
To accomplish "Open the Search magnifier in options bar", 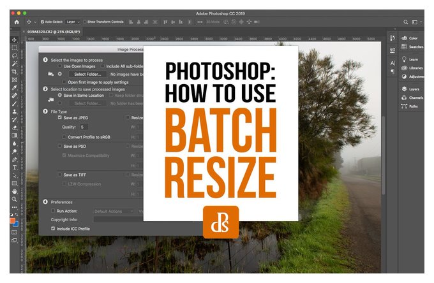I will pyautogui.click(x=405, y=22).
